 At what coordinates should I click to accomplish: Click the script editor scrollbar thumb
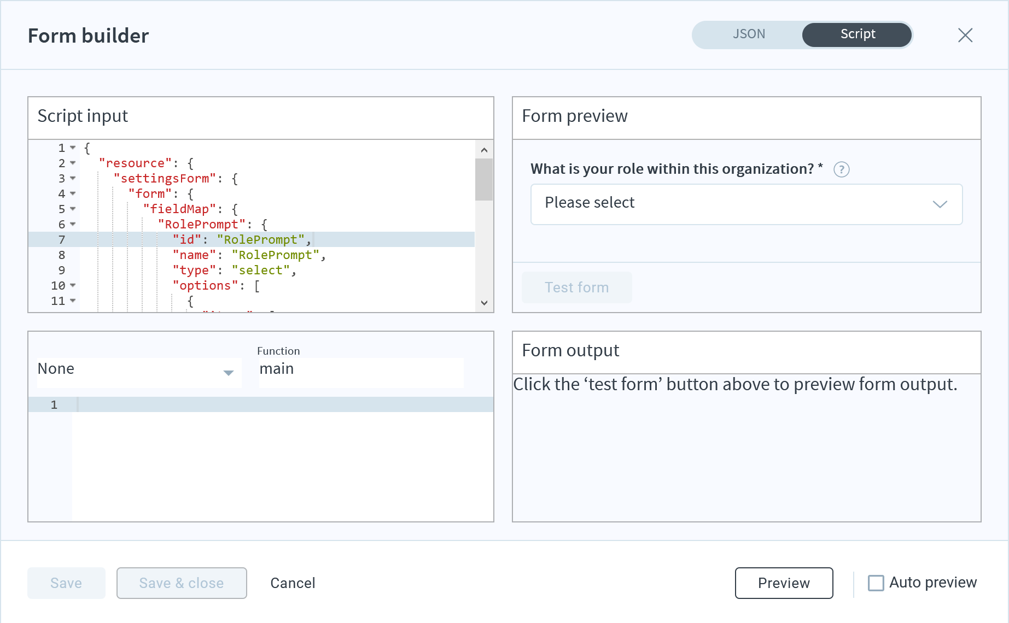click(484, 179)
